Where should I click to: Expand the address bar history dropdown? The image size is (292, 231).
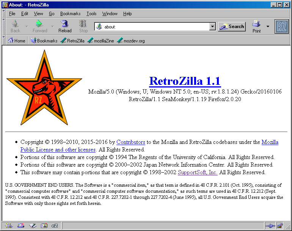pyautogui.click(x=212, y=27)
